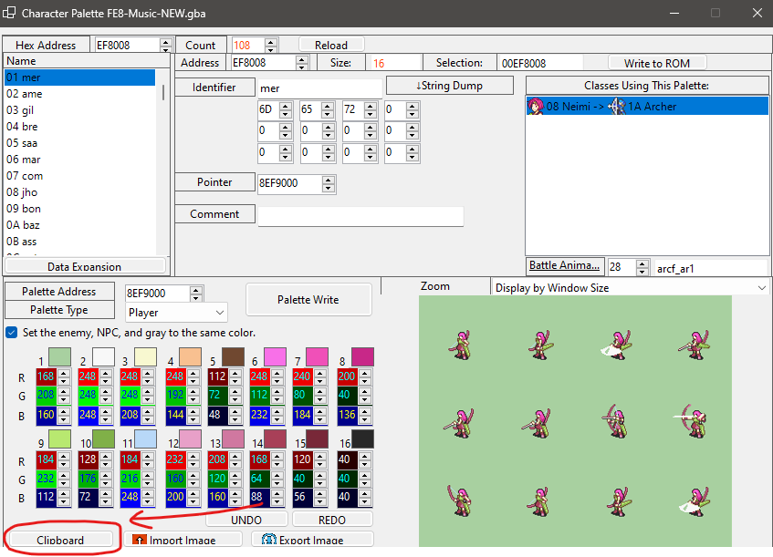The height and width of the screenshot is (557, 773).
Task: Click the Palette Write button
Action: [308, 299]
